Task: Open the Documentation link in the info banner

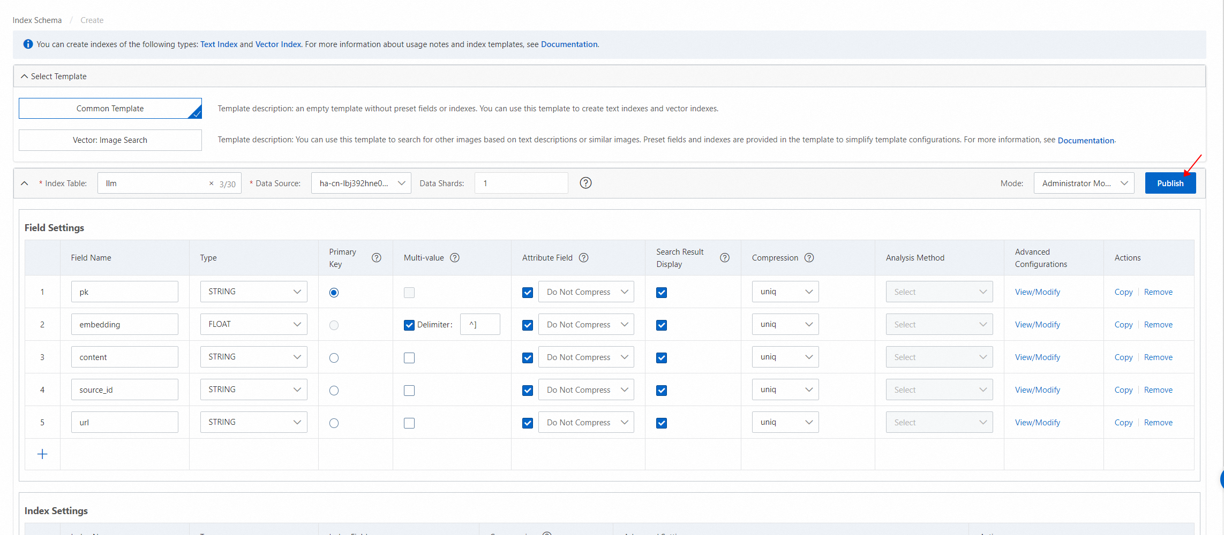Action: point(569,44)
